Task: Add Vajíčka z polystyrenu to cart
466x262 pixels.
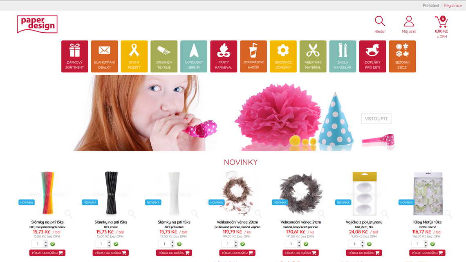Action: point(364,253)
